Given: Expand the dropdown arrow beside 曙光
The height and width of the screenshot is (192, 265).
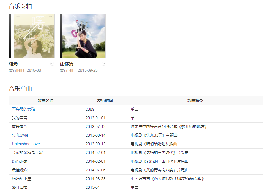Looking at the screenshot, I should (52, 64).
